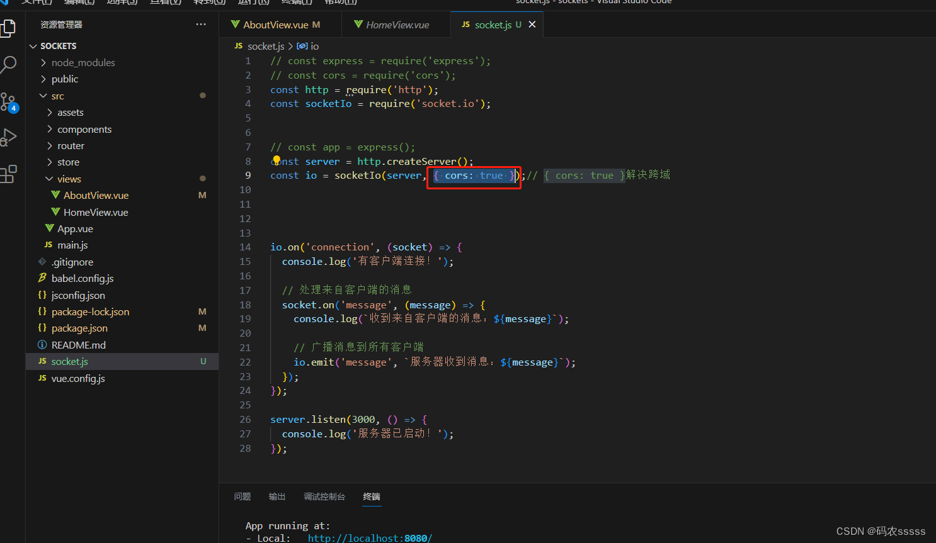
Task: Switch to the HomeView.vue editor tab
Action: pos(396,24)
